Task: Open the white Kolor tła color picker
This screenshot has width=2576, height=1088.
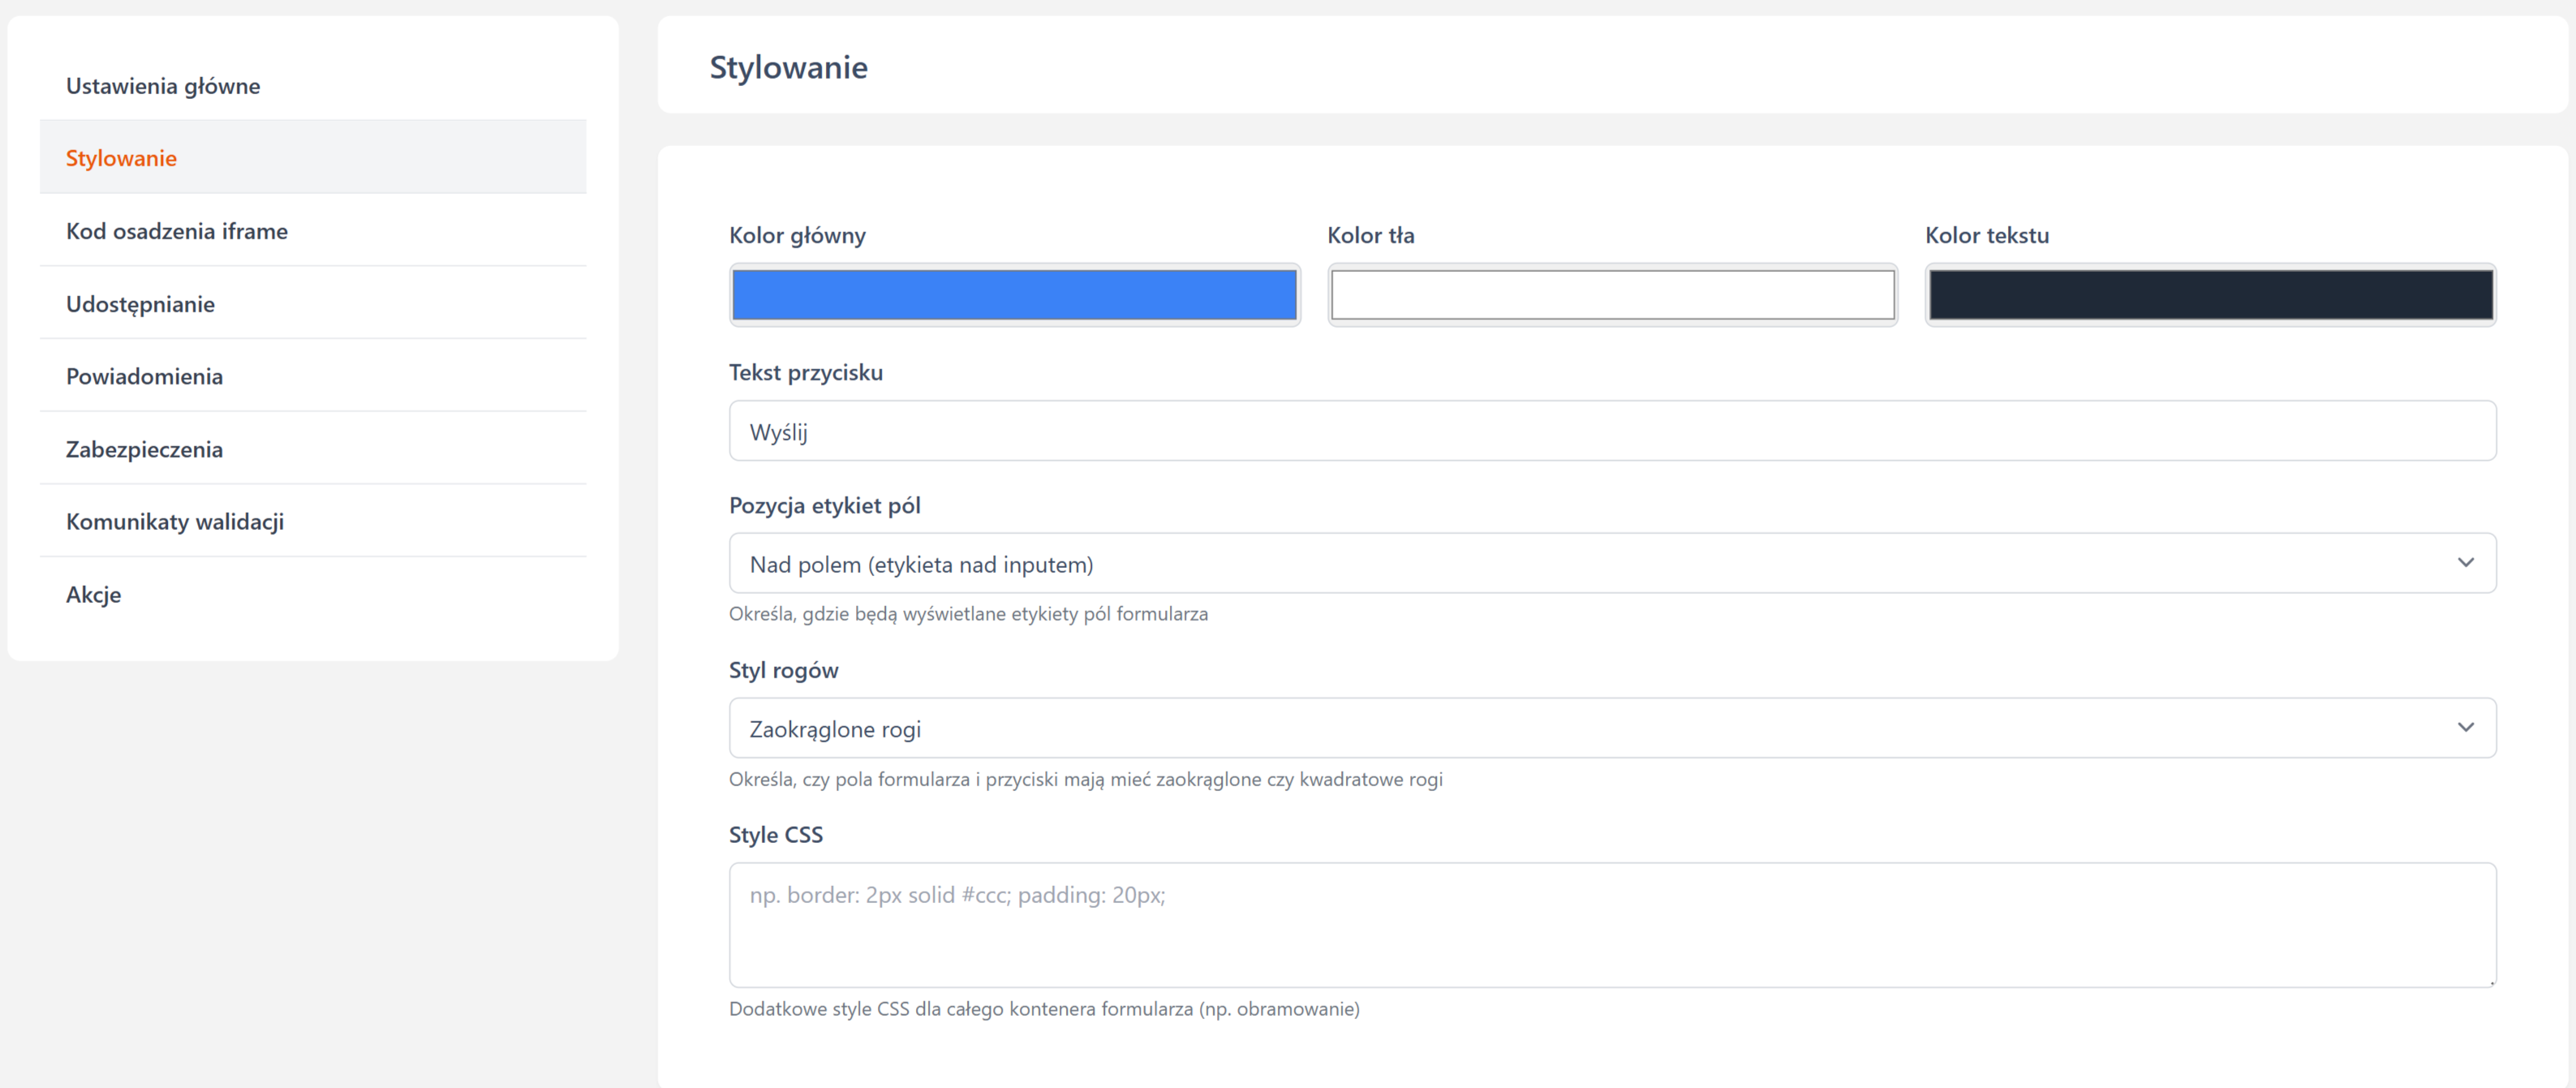Action: (x=1612, y=295)
